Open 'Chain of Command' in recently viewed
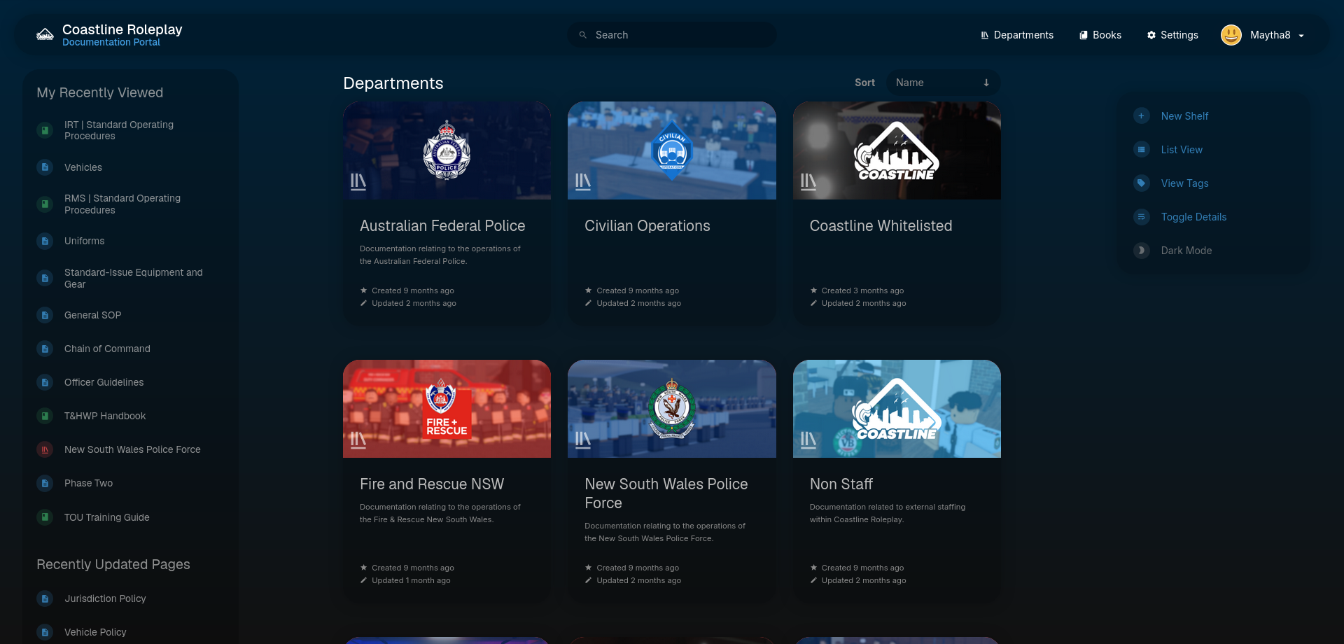This screenshot has width=1344, height=644. tap(107, 349)
